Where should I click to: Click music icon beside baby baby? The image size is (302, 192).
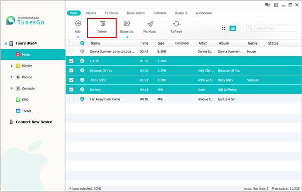click(x=82, y=80)
